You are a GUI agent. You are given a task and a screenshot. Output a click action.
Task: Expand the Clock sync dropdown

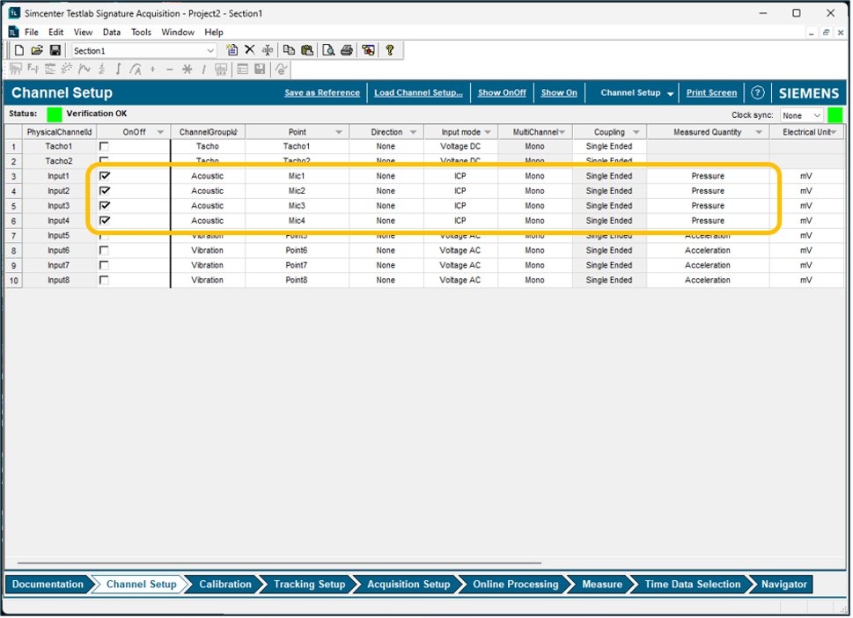click(x=815, y=115)
